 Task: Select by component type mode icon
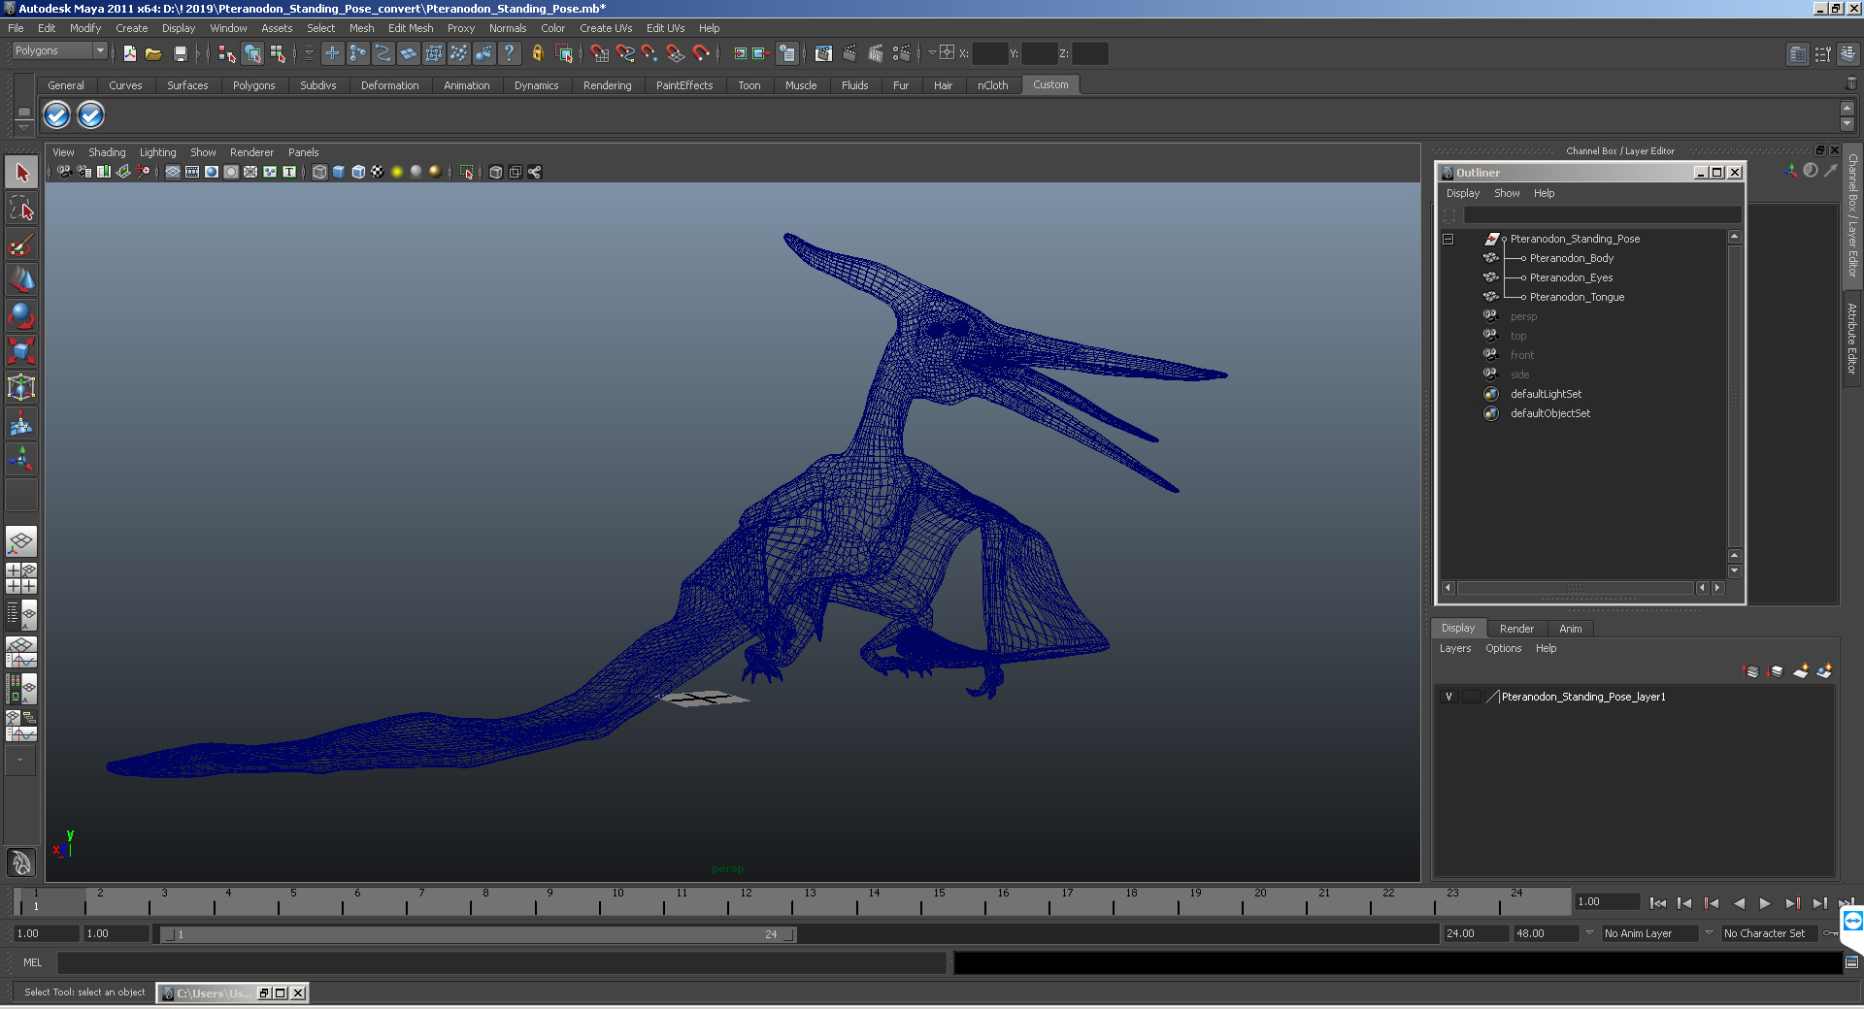pos(278,53)
